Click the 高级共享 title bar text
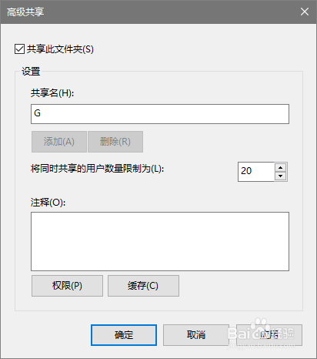 (25, 12)
